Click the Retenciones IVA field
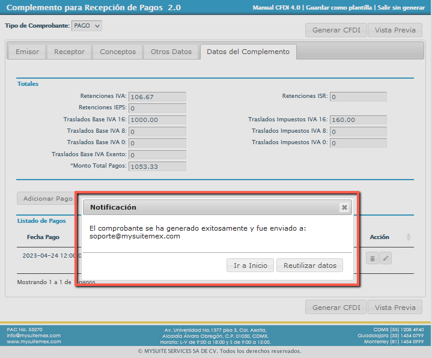The height and width of the screenshot is (358, 432). pos(157,97)
